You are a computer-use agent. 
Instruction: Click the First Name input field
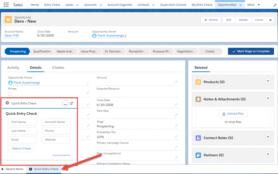[x=22, y=122]
